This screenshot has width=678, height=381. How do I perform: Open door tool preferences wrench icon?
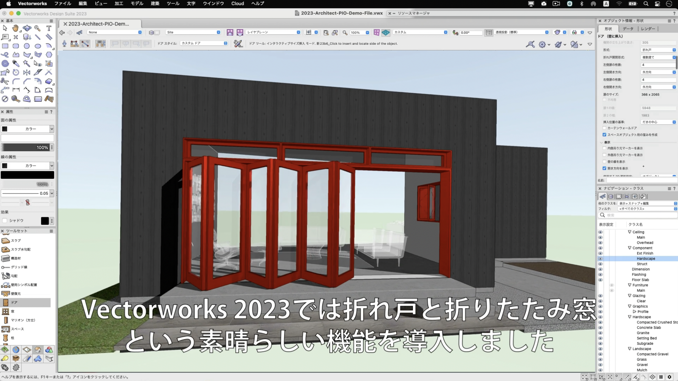pos(238,43)
